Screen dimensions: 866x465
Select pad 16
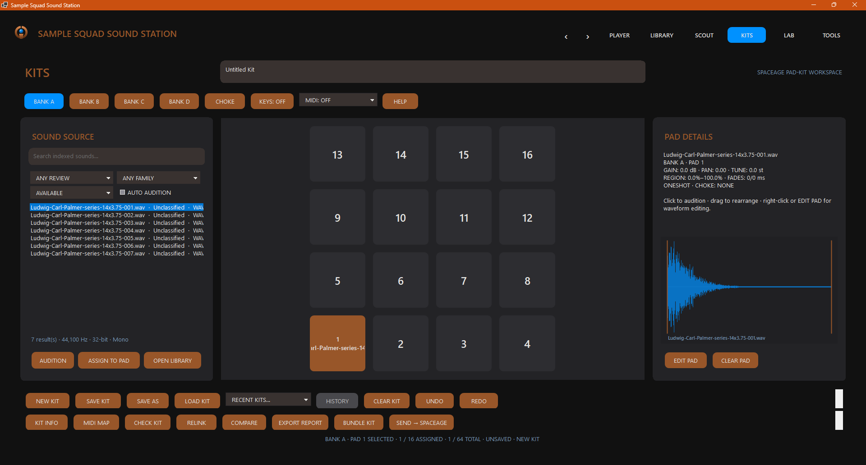click(x=527, y=154)
